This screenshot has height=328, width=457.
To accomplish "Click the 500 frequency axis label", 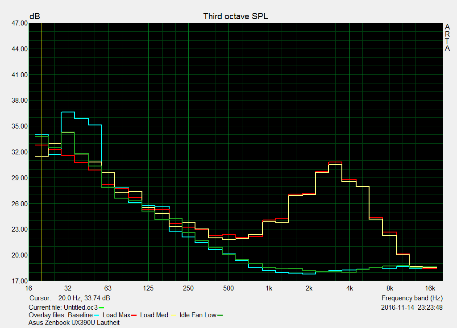I will (228, 288).
